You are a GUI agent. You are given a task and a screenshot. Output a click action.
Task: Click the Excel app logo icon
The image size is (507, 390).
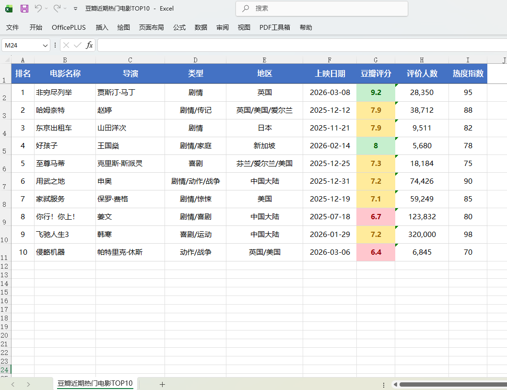pos(9,9)
